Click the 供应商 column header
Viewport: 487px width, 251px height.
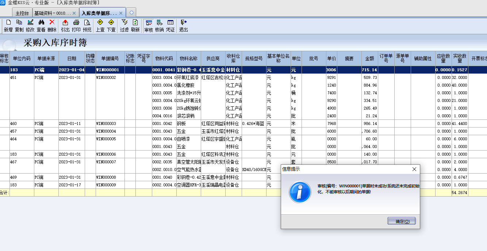213,58
